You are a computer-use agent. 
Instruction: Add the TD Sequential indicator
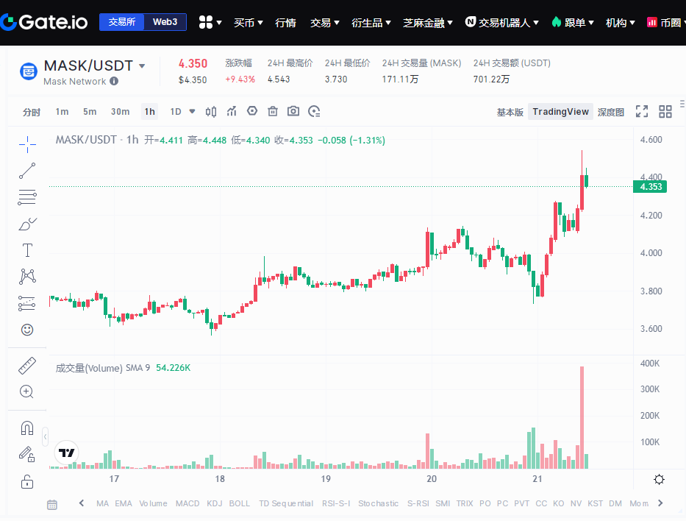click(x=286, y=503)
